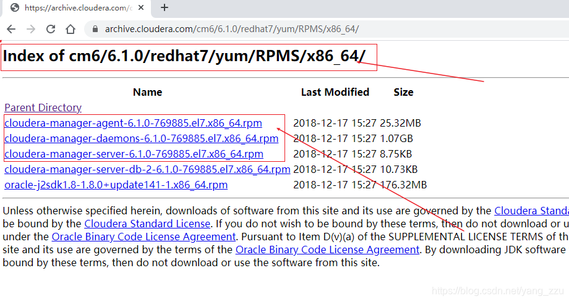Click the browser forward arrow

[x=31, y=29]
